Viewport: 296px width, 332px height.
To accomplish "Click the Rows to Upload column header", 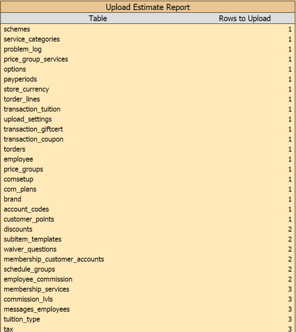I will [245, 18].
